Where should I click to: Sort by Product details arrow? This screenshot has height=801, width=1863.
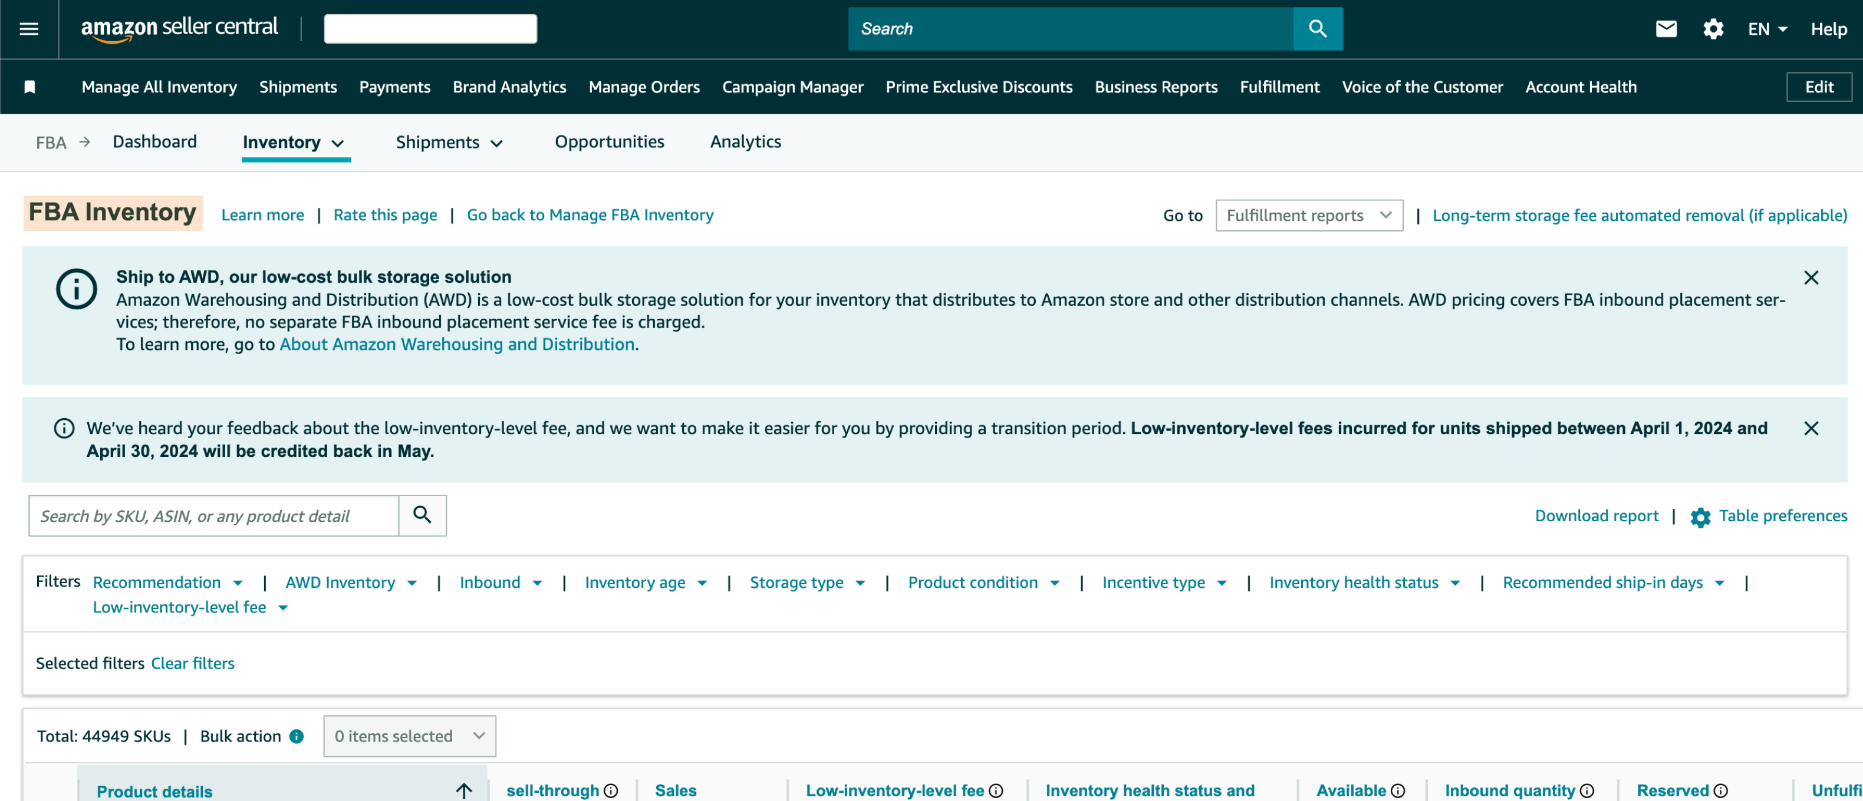coord(465,791)
